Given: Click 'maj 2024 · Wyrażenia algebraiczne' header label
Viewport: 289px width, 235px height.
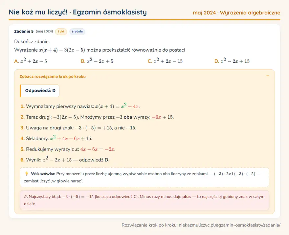Looking at the screenshot, I should pyautogui.click(x=236, y=13).
